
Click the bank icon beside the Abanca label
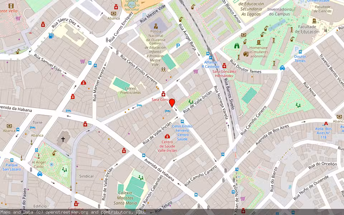[9, 126]
